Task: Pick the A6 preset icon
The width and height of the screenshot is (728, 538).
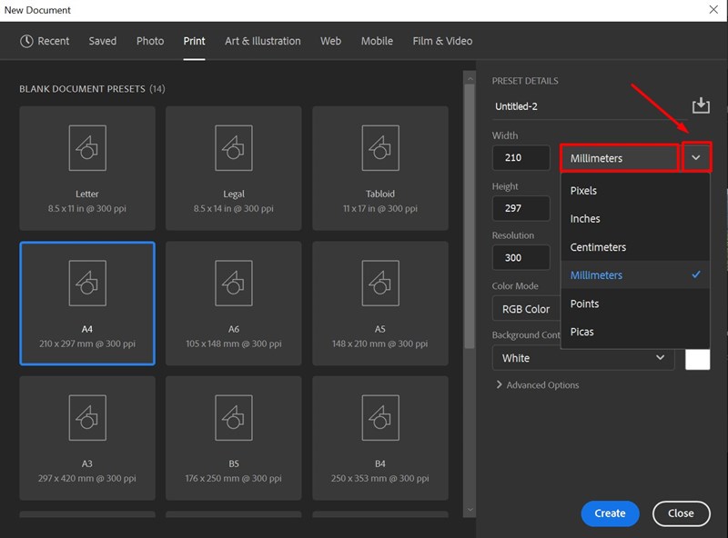Action: pos(233,282)
